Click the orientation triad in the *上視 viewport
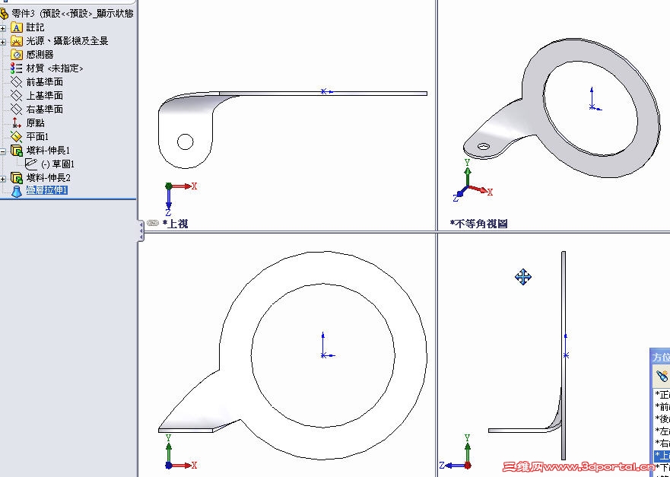Viewport: 670px width, 477px height. tap(180, 199)
